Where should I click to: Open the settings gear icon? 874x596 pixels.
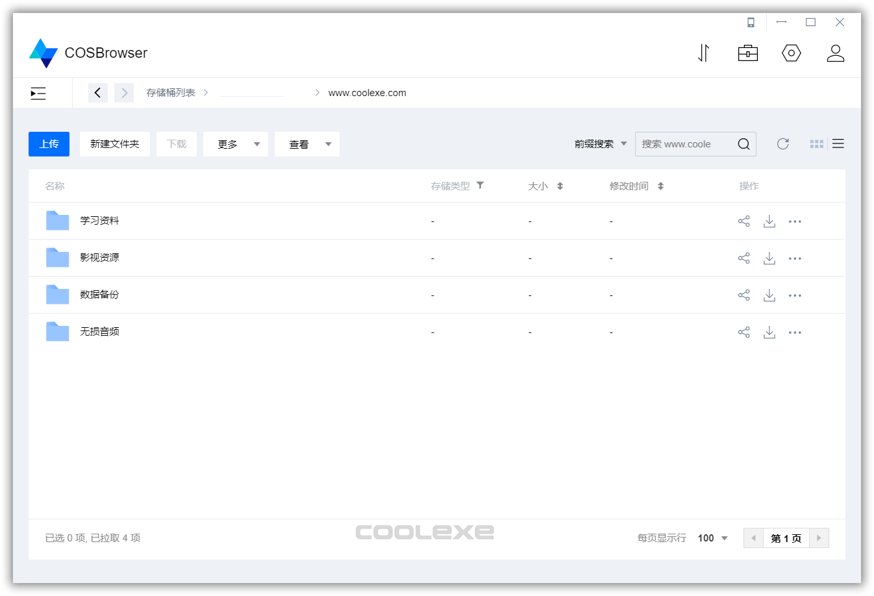[792, 53]
